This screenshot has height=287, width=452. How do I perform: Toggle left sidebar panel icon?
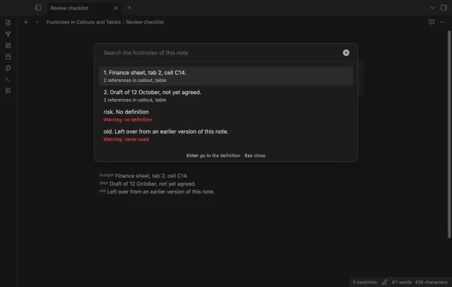38,8
